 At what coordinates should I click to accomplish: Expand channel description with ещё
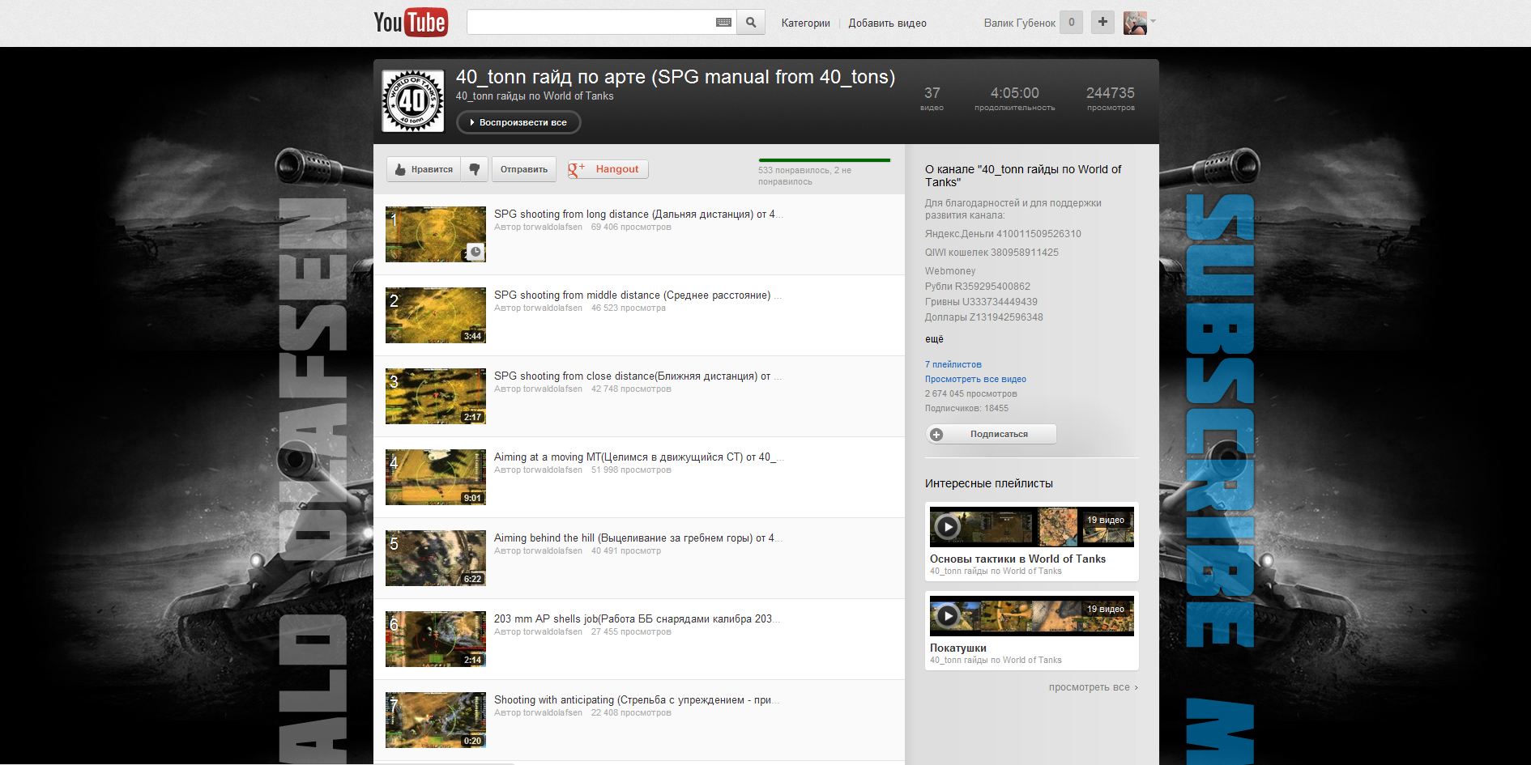pyautogui.click(x=934, y=339)
